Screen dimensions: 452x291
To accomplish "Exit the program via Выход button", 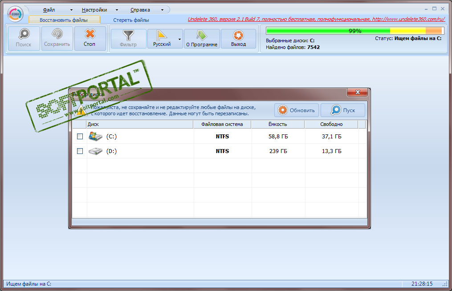I will pos(238,38).
